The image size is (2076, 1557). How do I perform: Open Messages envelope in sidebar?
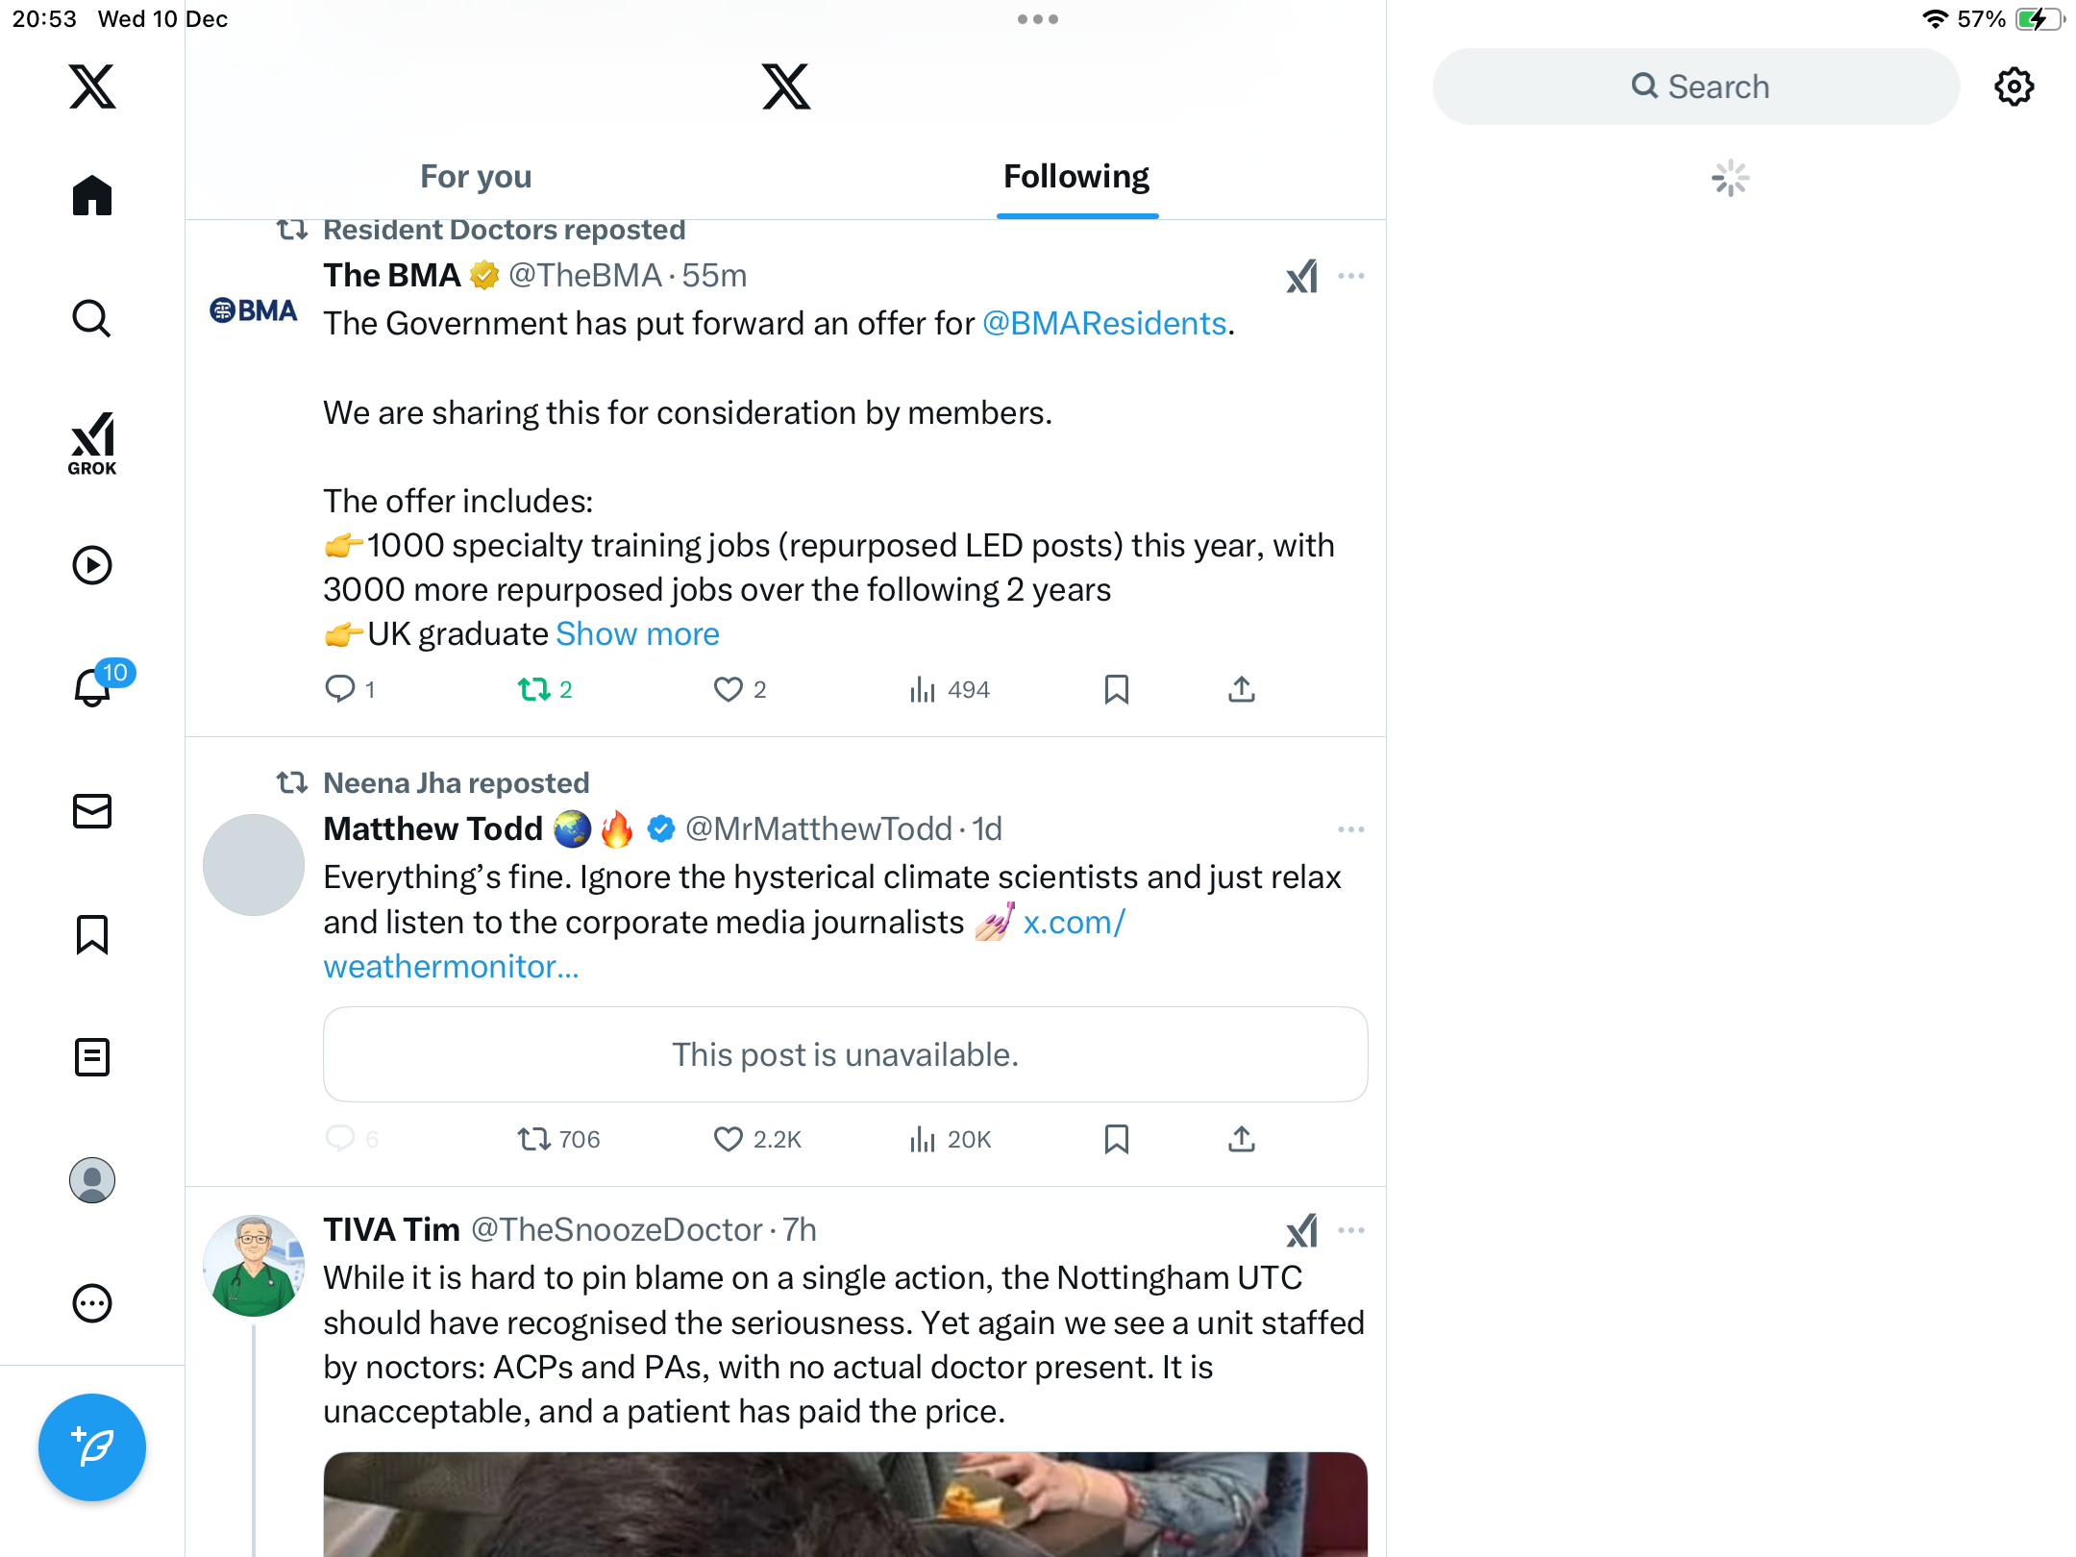point(92,811)
